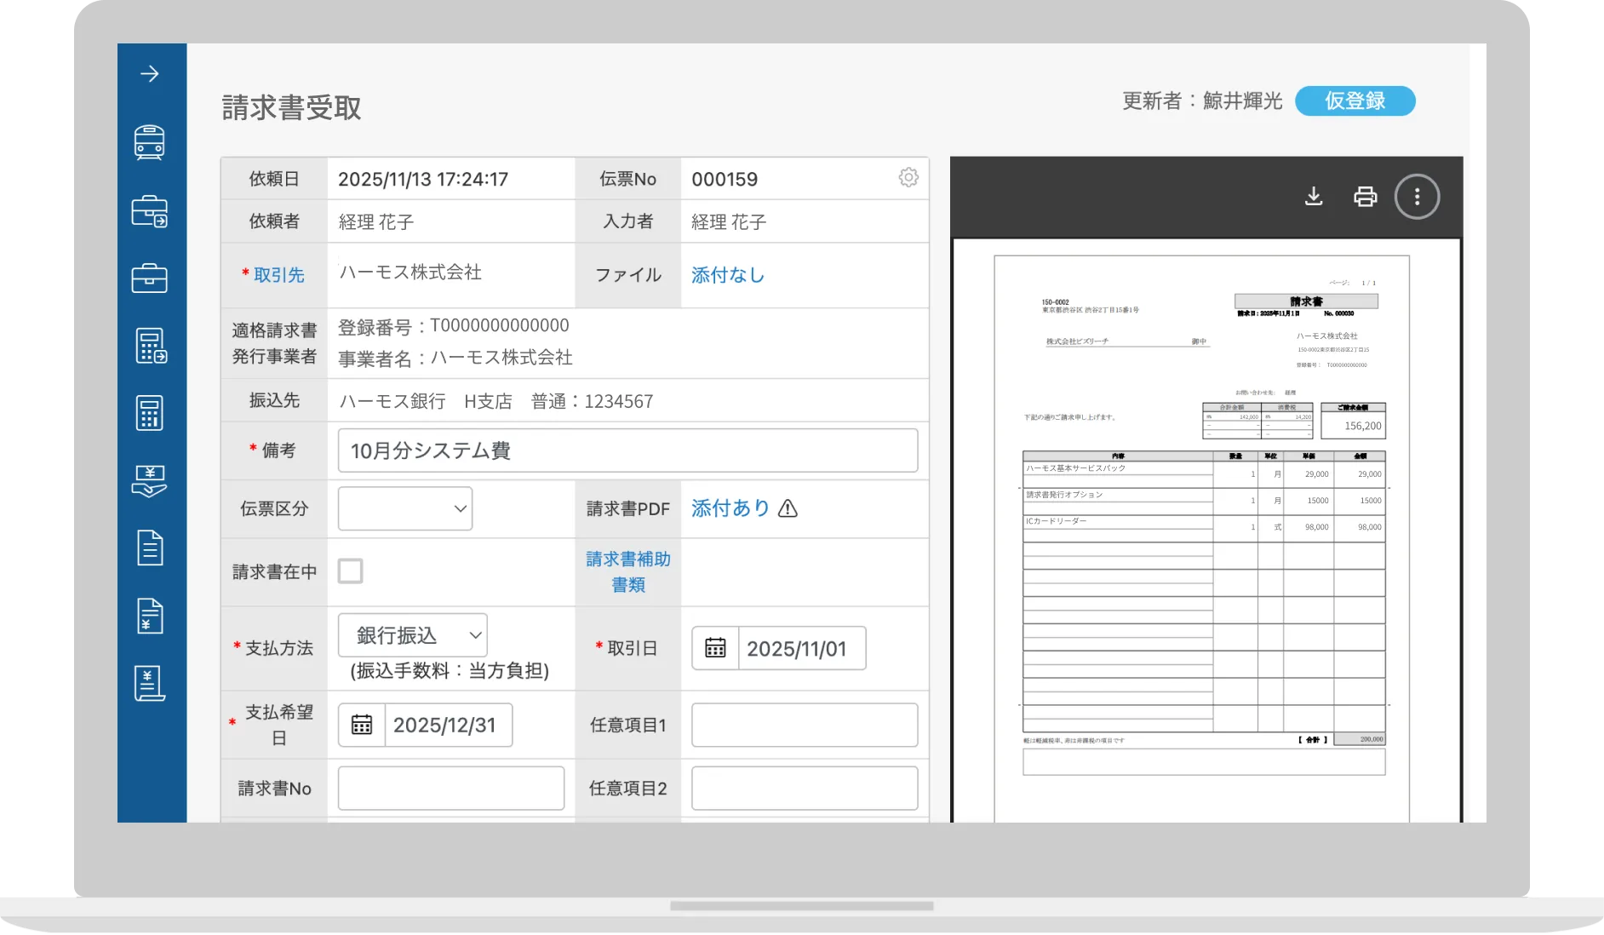
Task: Click the download icon in PDF viewer
Action: point(1314,197)
